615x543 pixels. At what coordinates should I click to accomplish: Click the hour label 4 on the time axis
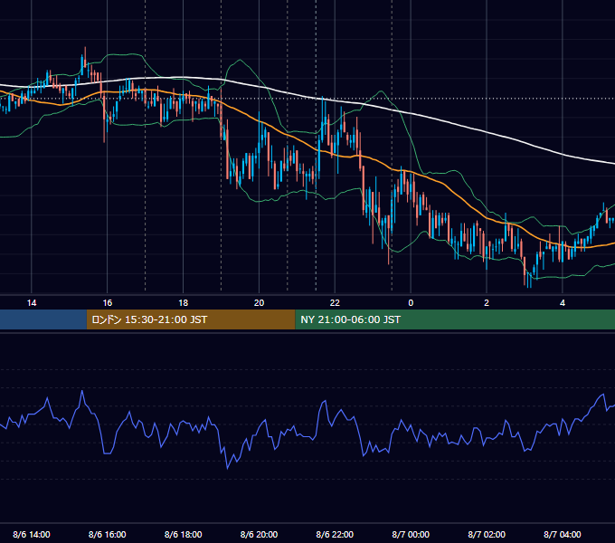(563, 303)
